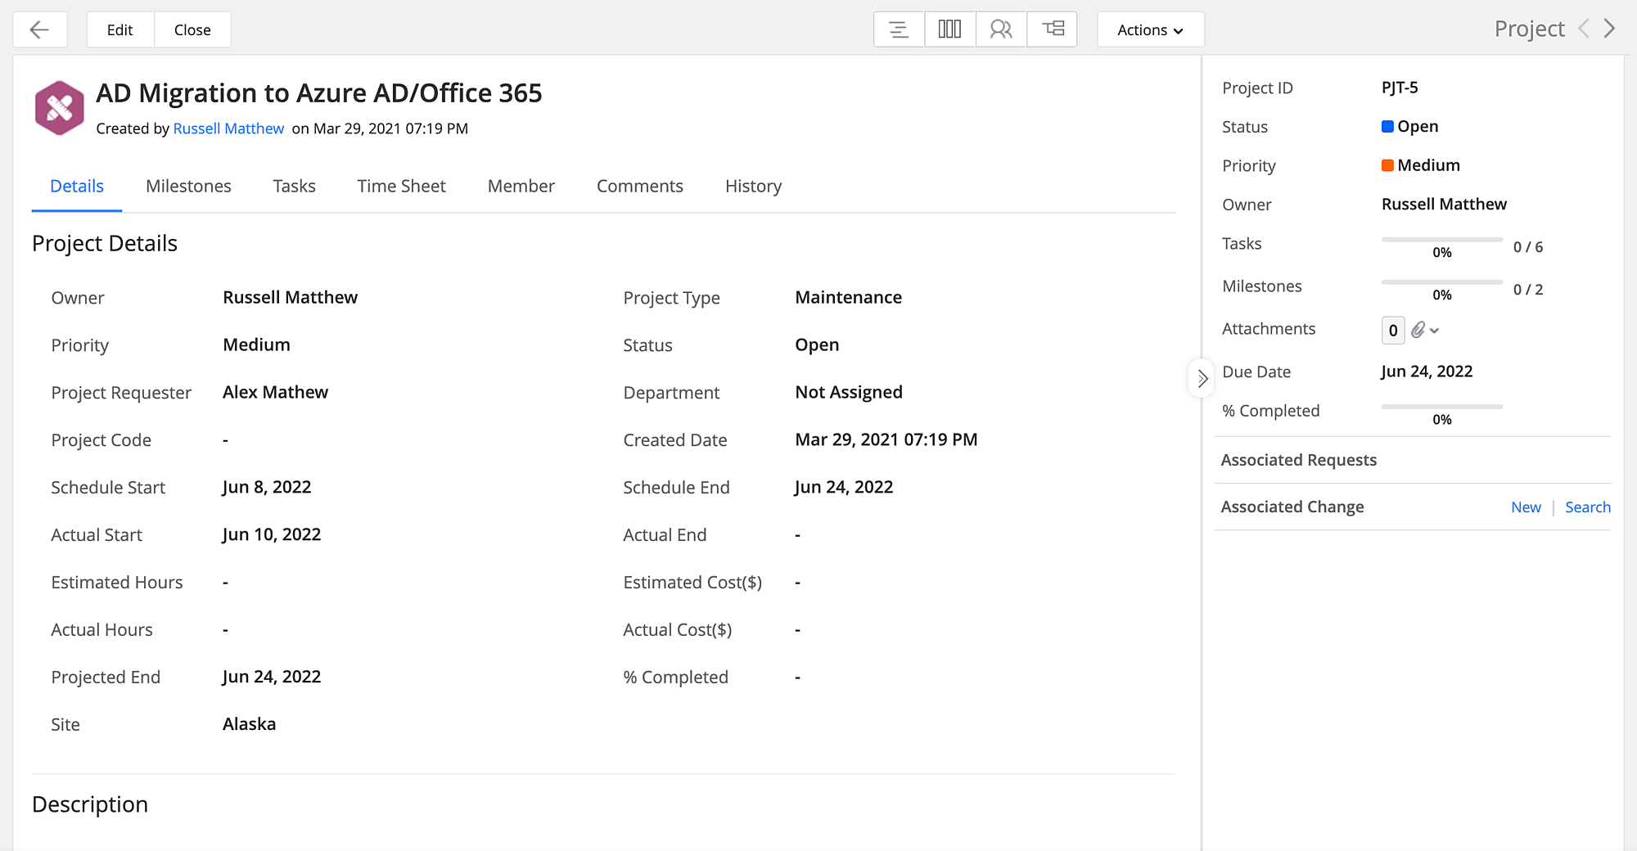1637x851 pixels.
Task: Open Russell Matthew creator link
Action: 228,128
